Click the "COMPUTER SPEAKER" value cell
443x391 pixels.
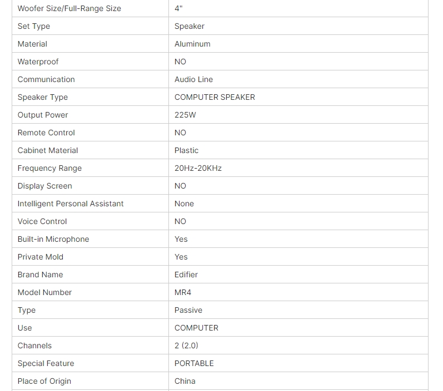[x=215, y=97]
